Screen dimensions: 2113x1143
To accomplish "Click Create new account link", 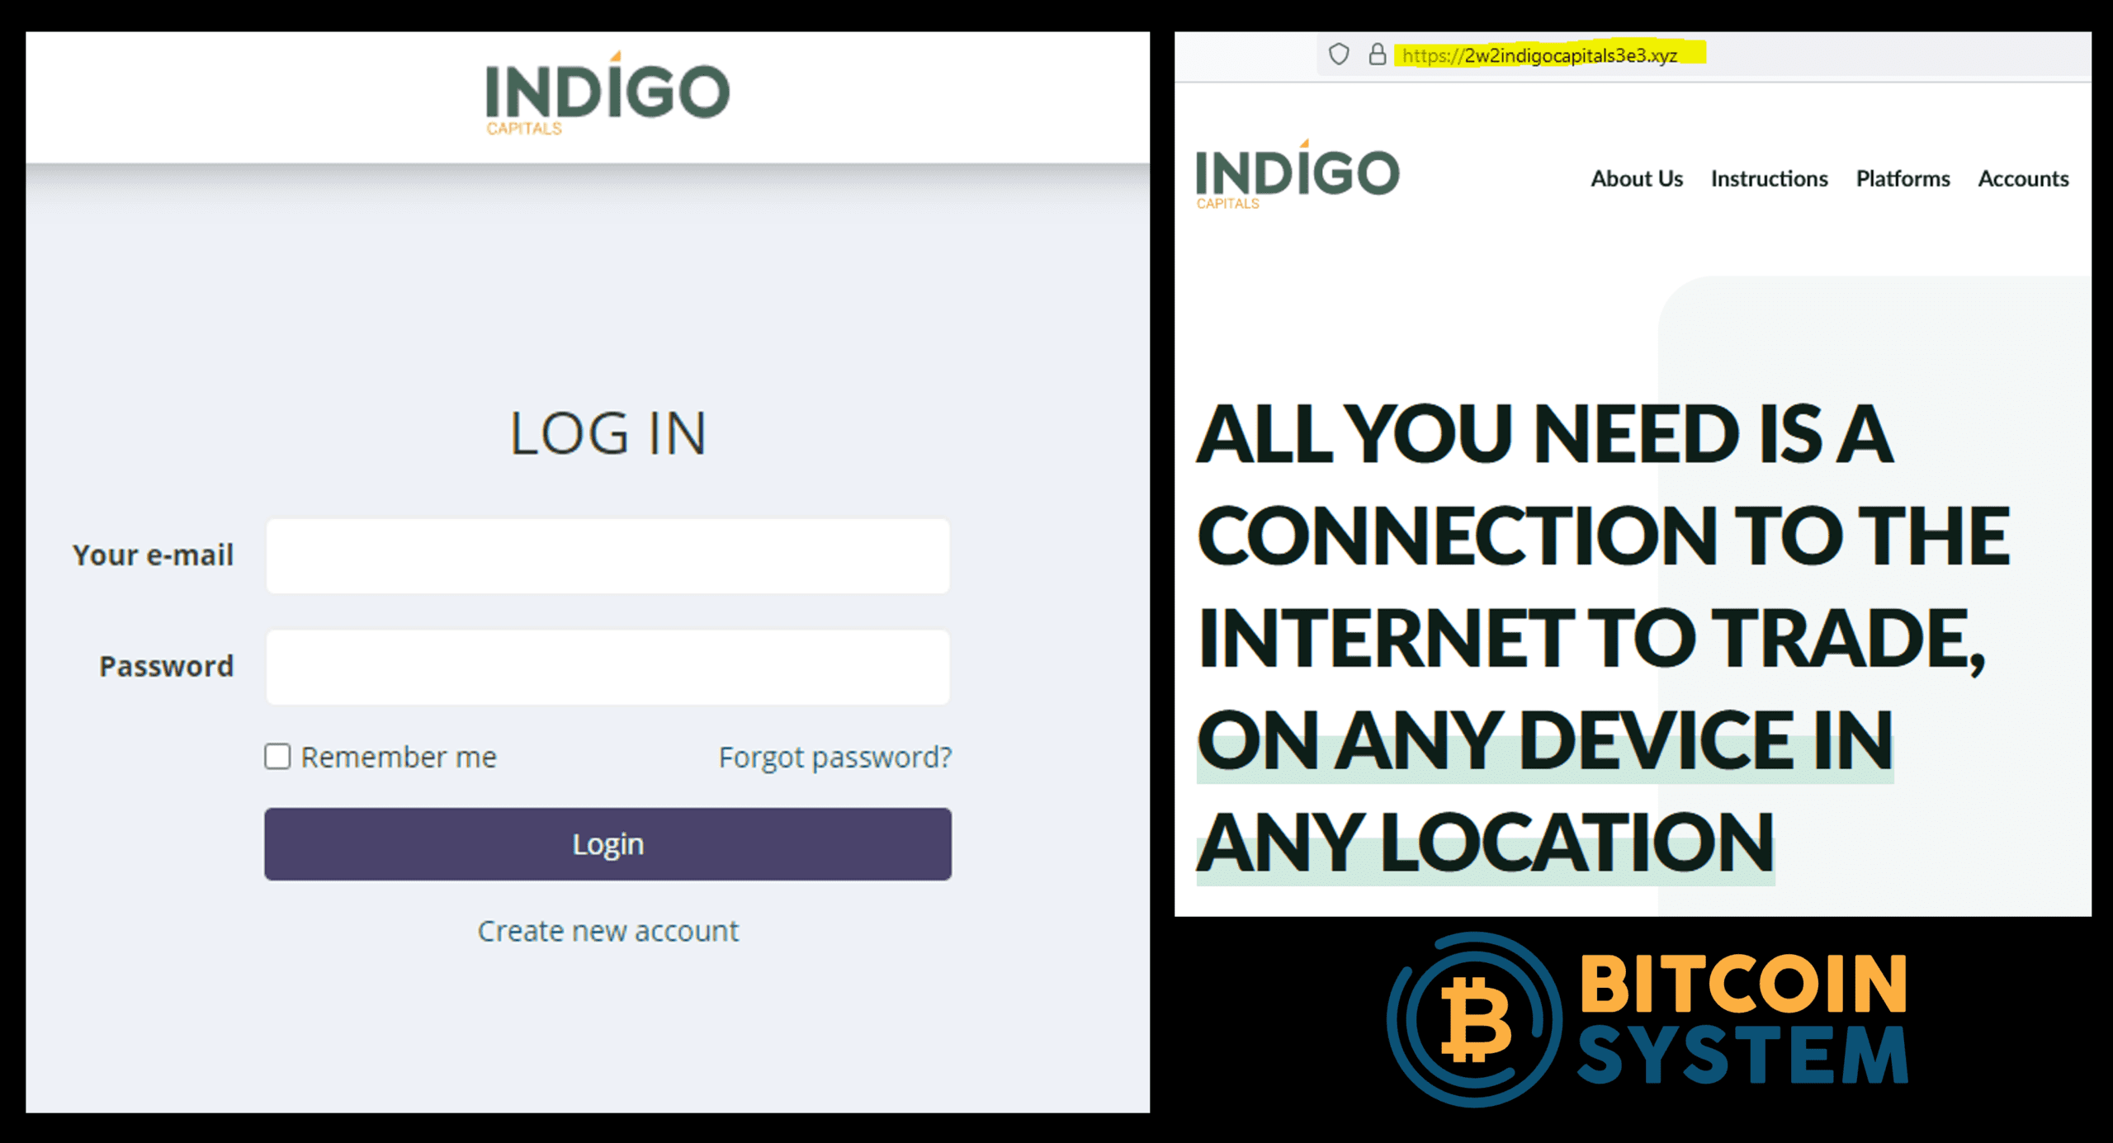I will coord(608,930).
